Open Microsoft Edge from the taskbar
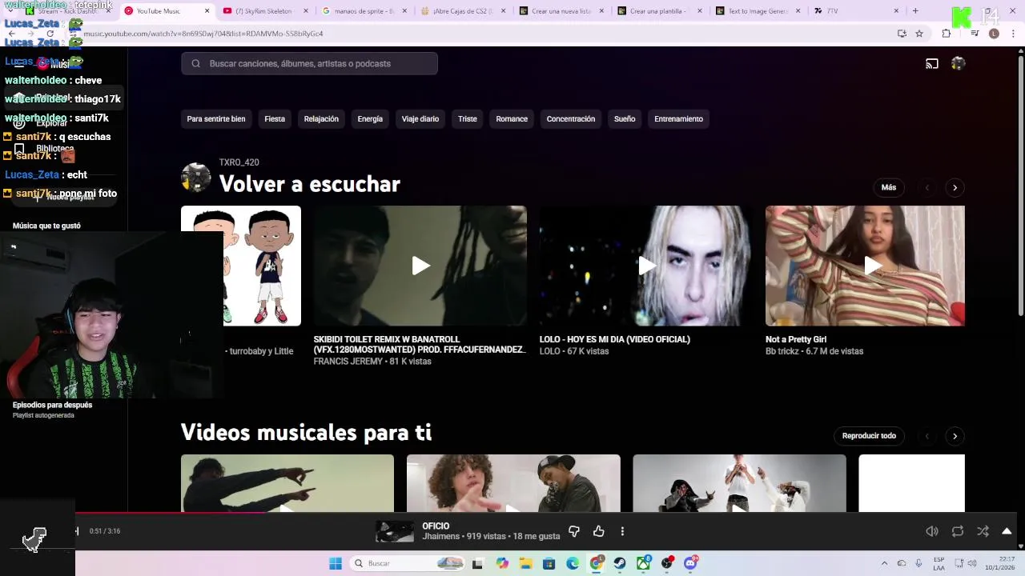This screenshot has height=576, width=1025. point(573,563)
